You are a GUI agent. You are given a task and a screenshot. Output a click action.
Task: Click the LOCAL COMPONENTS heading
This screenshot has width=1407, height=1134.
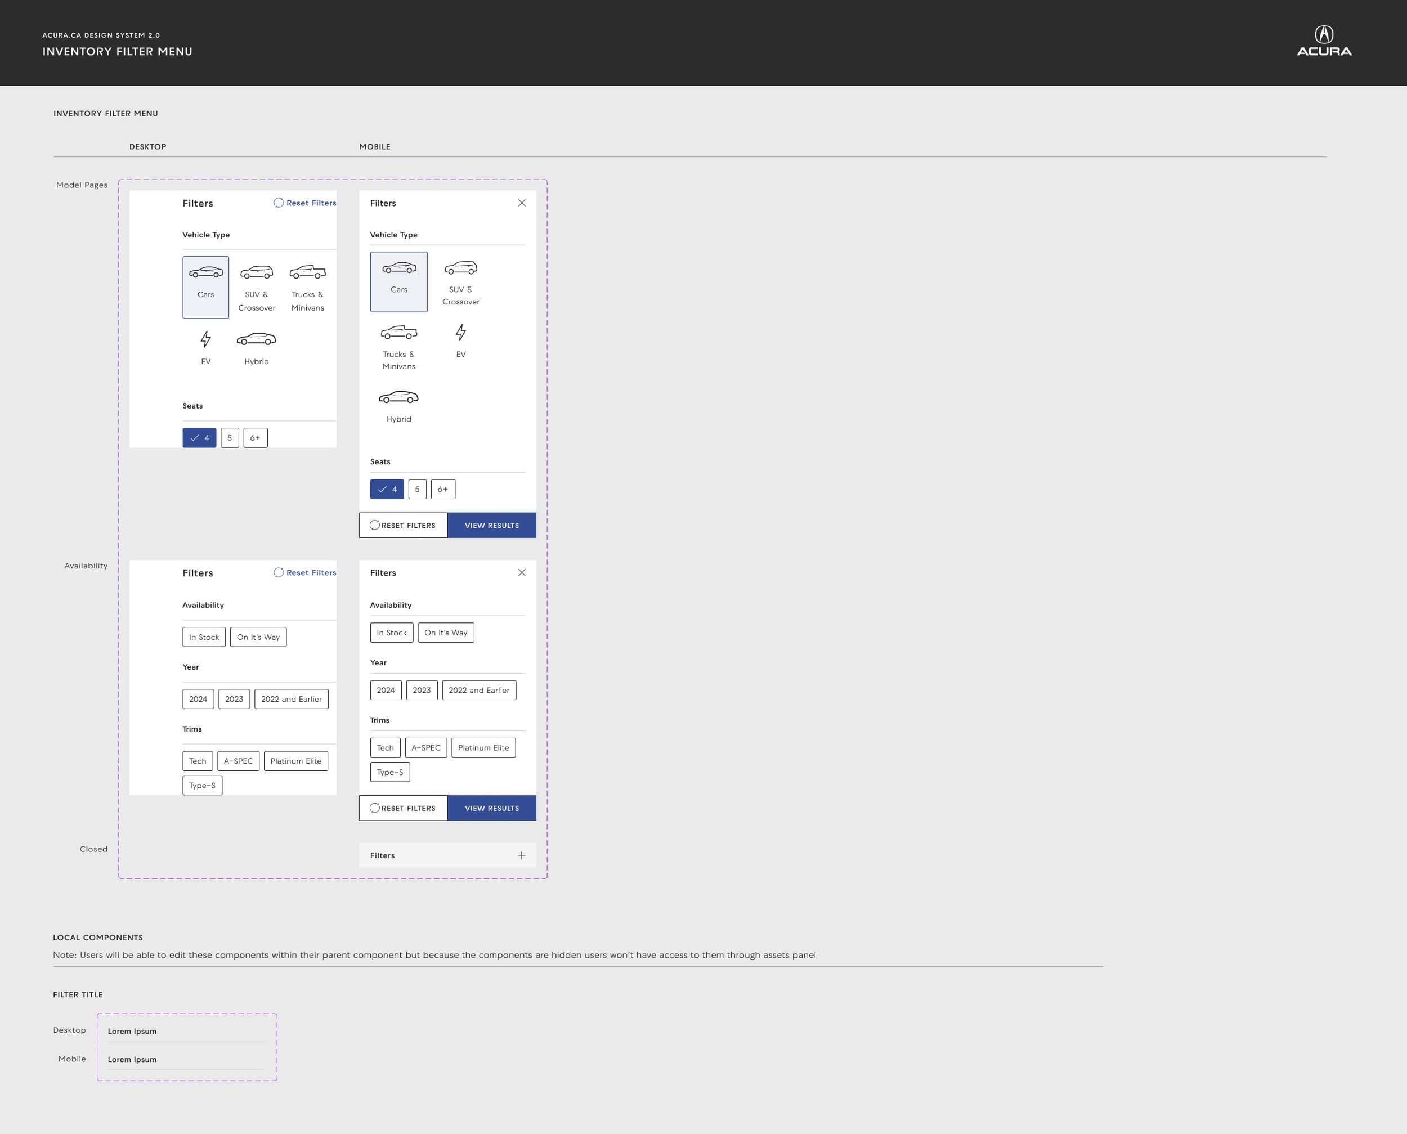click(x=98, y=938)
